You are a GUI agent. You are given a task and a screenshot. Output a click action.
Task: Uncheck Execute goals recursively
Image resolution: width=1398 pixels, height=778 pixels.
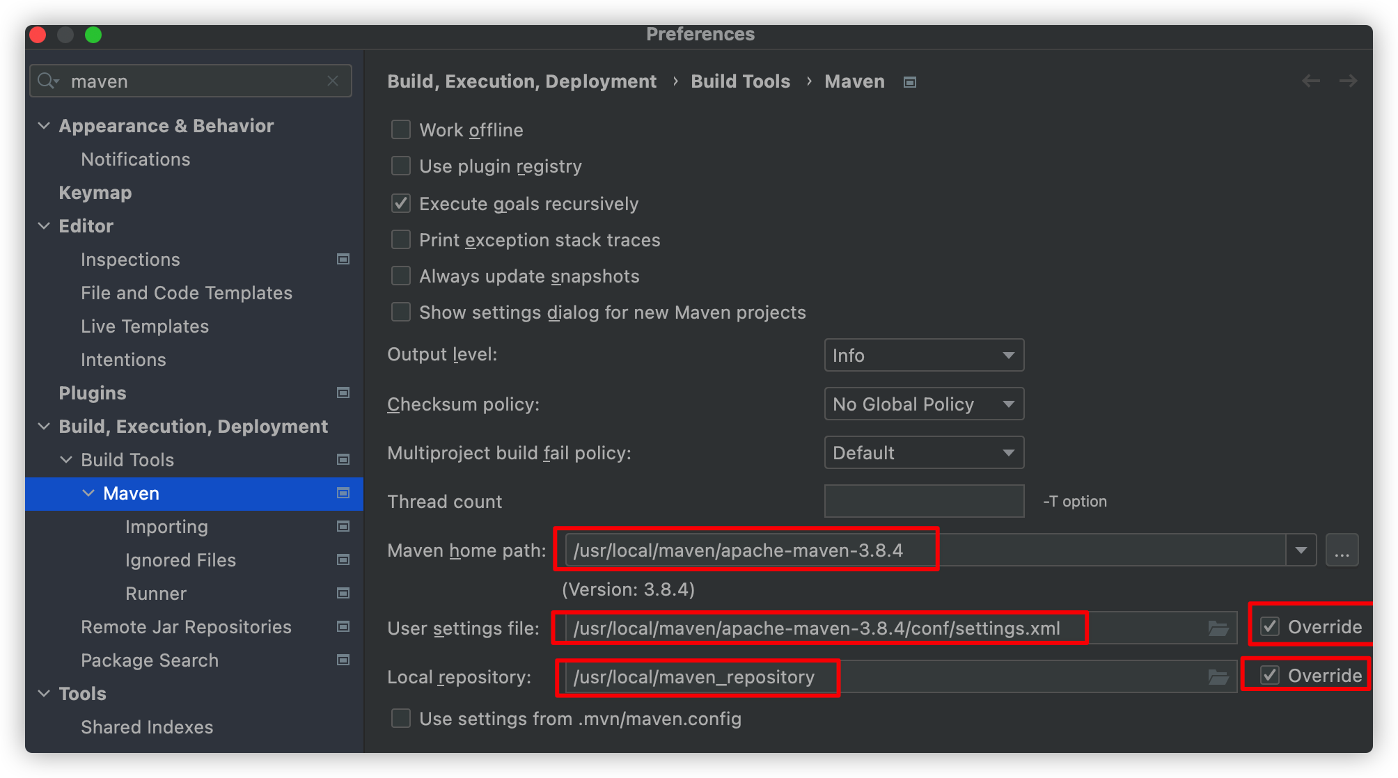click(x=401, y=203)
